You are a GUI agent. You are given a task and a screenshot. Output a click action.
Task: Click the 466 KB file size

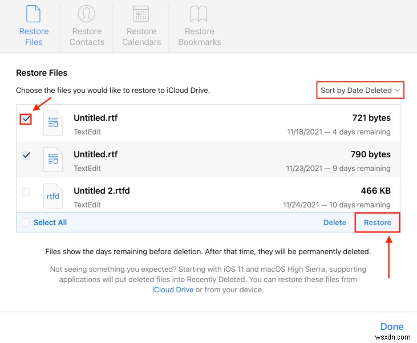tap(375, 191)
